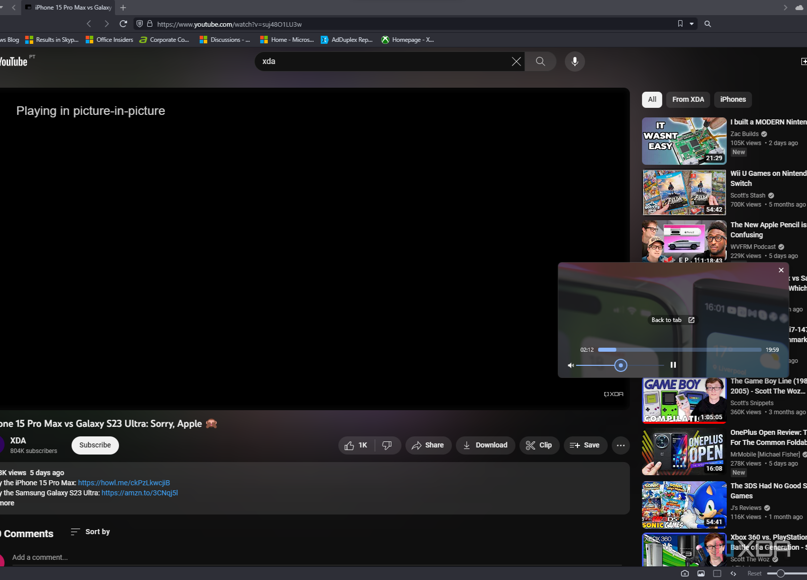Open the XDA channel name link

pos(18,440)
